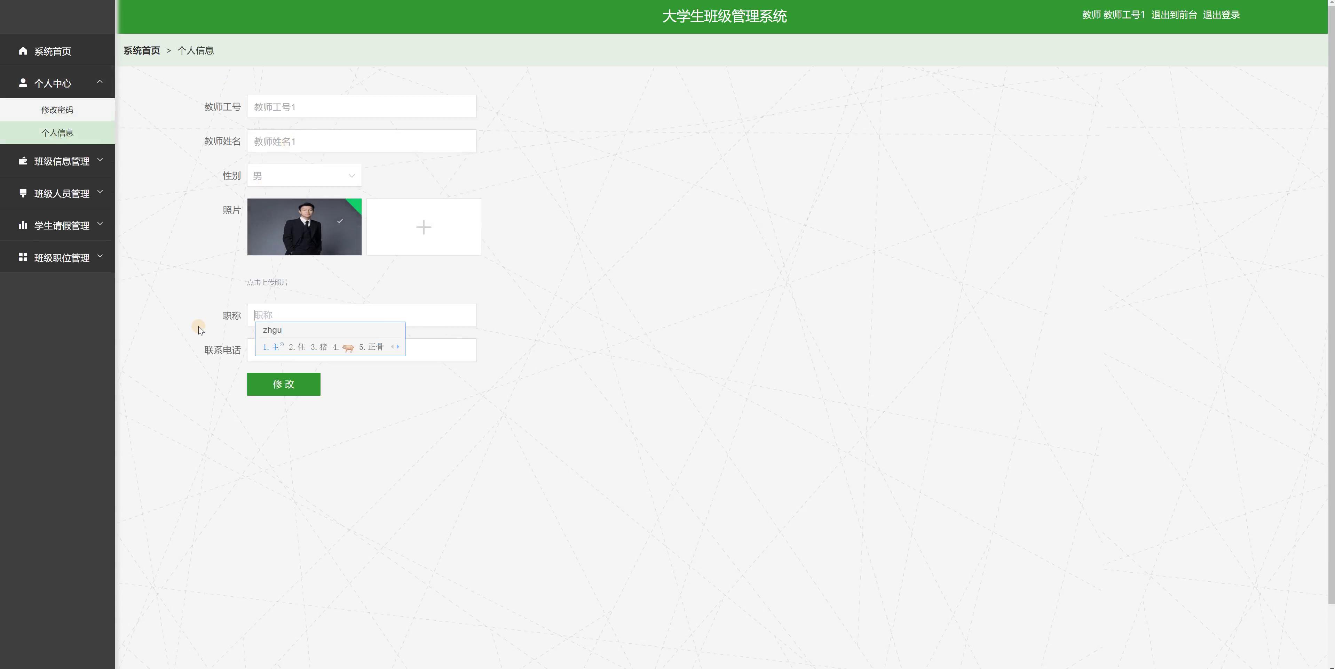Viewport: 1335px width, 669px height.
Task: Click the 教师姓名 input field
Action: pyautogui.click(x=362, y=141)
